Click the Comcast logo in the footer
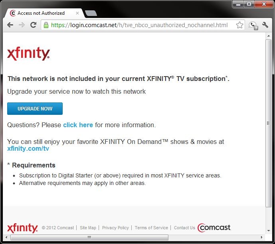 pyautogui.click(x=214, y=228)
